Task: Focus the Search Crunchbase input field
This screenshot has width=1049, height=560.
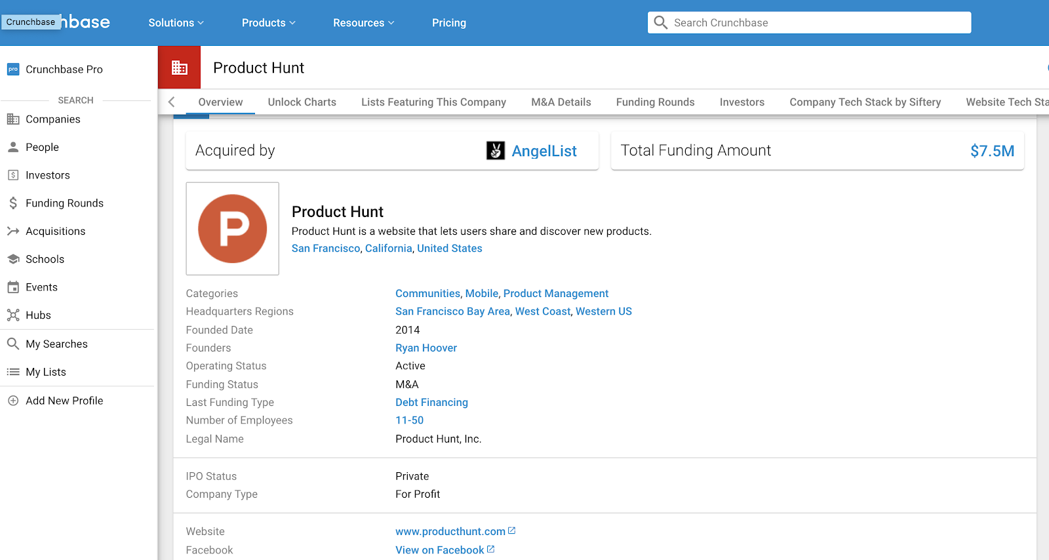Action: tap(810, 23)
